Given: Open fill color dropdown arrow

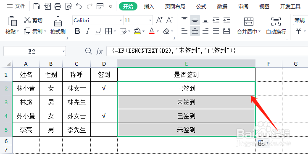Looking at the screenshot, I should (x=143, y=31).
